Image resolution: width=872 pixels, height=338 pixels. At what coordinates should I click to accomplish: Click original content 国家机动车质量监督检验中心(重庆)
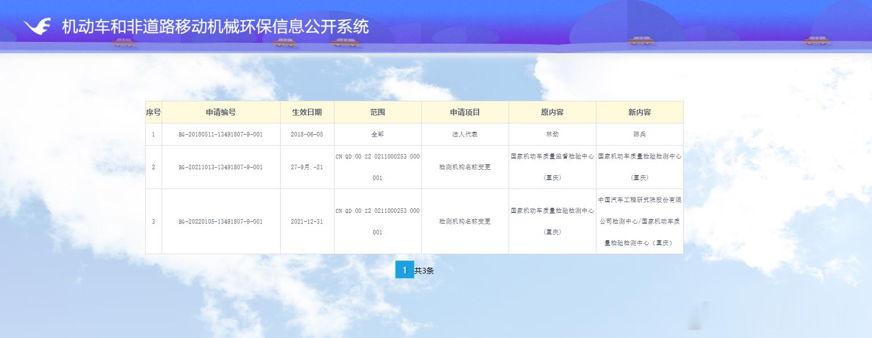(552, 167)
